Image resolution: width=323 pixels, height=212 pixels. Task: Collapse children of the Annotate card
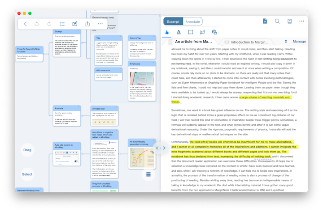pos(82,116)
